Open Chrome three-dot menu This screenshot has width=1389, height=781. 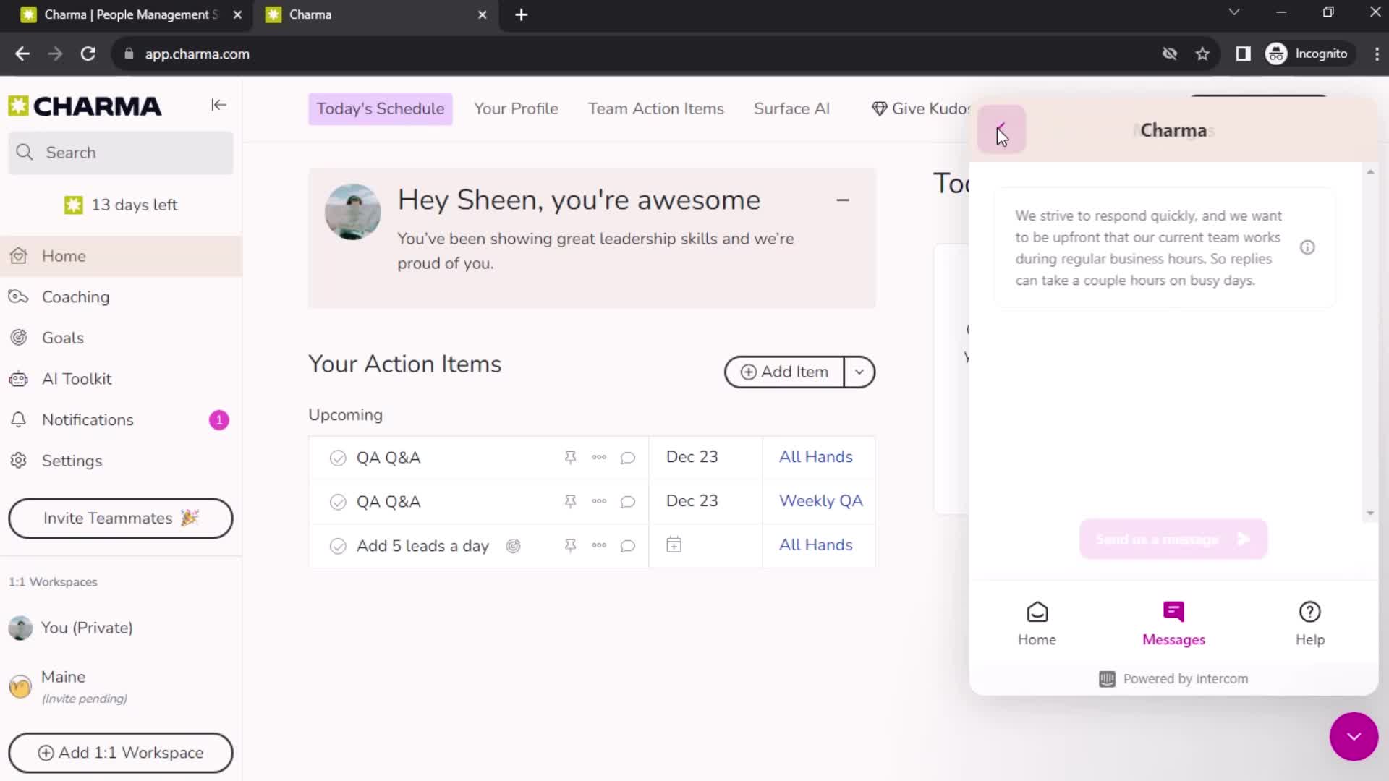coord(1376,54)
